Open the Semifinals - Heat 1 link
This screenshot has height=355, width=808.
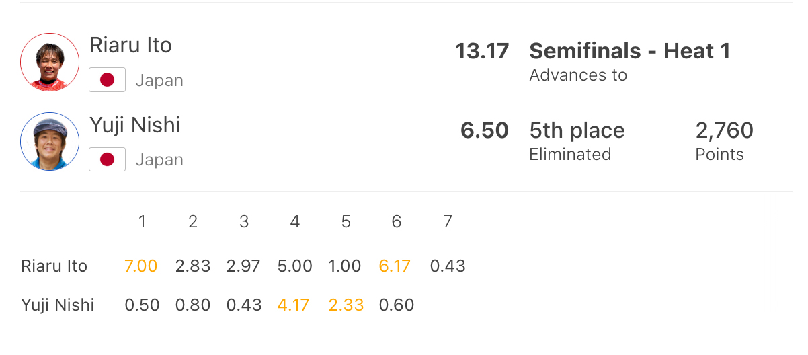[x=629, y=51]
